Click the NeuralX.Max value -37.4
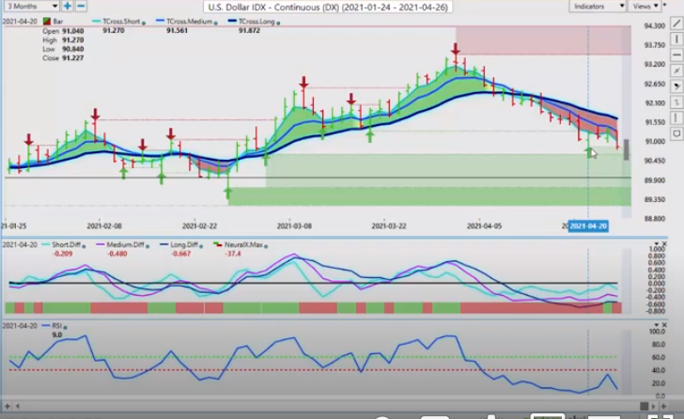Image resolution: width=684 pixels, height=419 pixels. [233, 254]
